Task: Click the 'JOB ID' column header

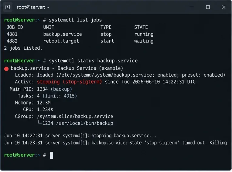Action: point(15,27)
